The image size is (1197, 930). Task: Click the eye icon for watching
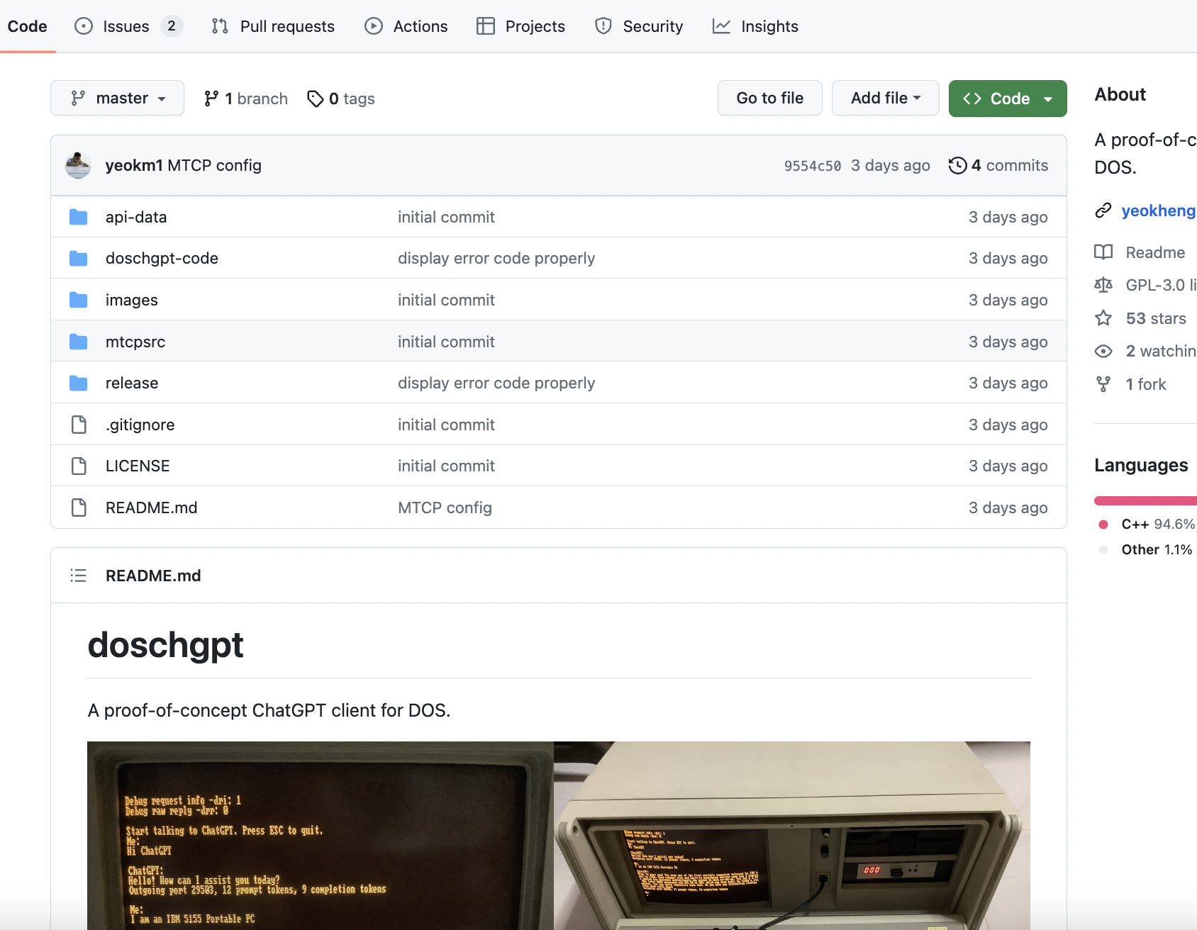1103,351
